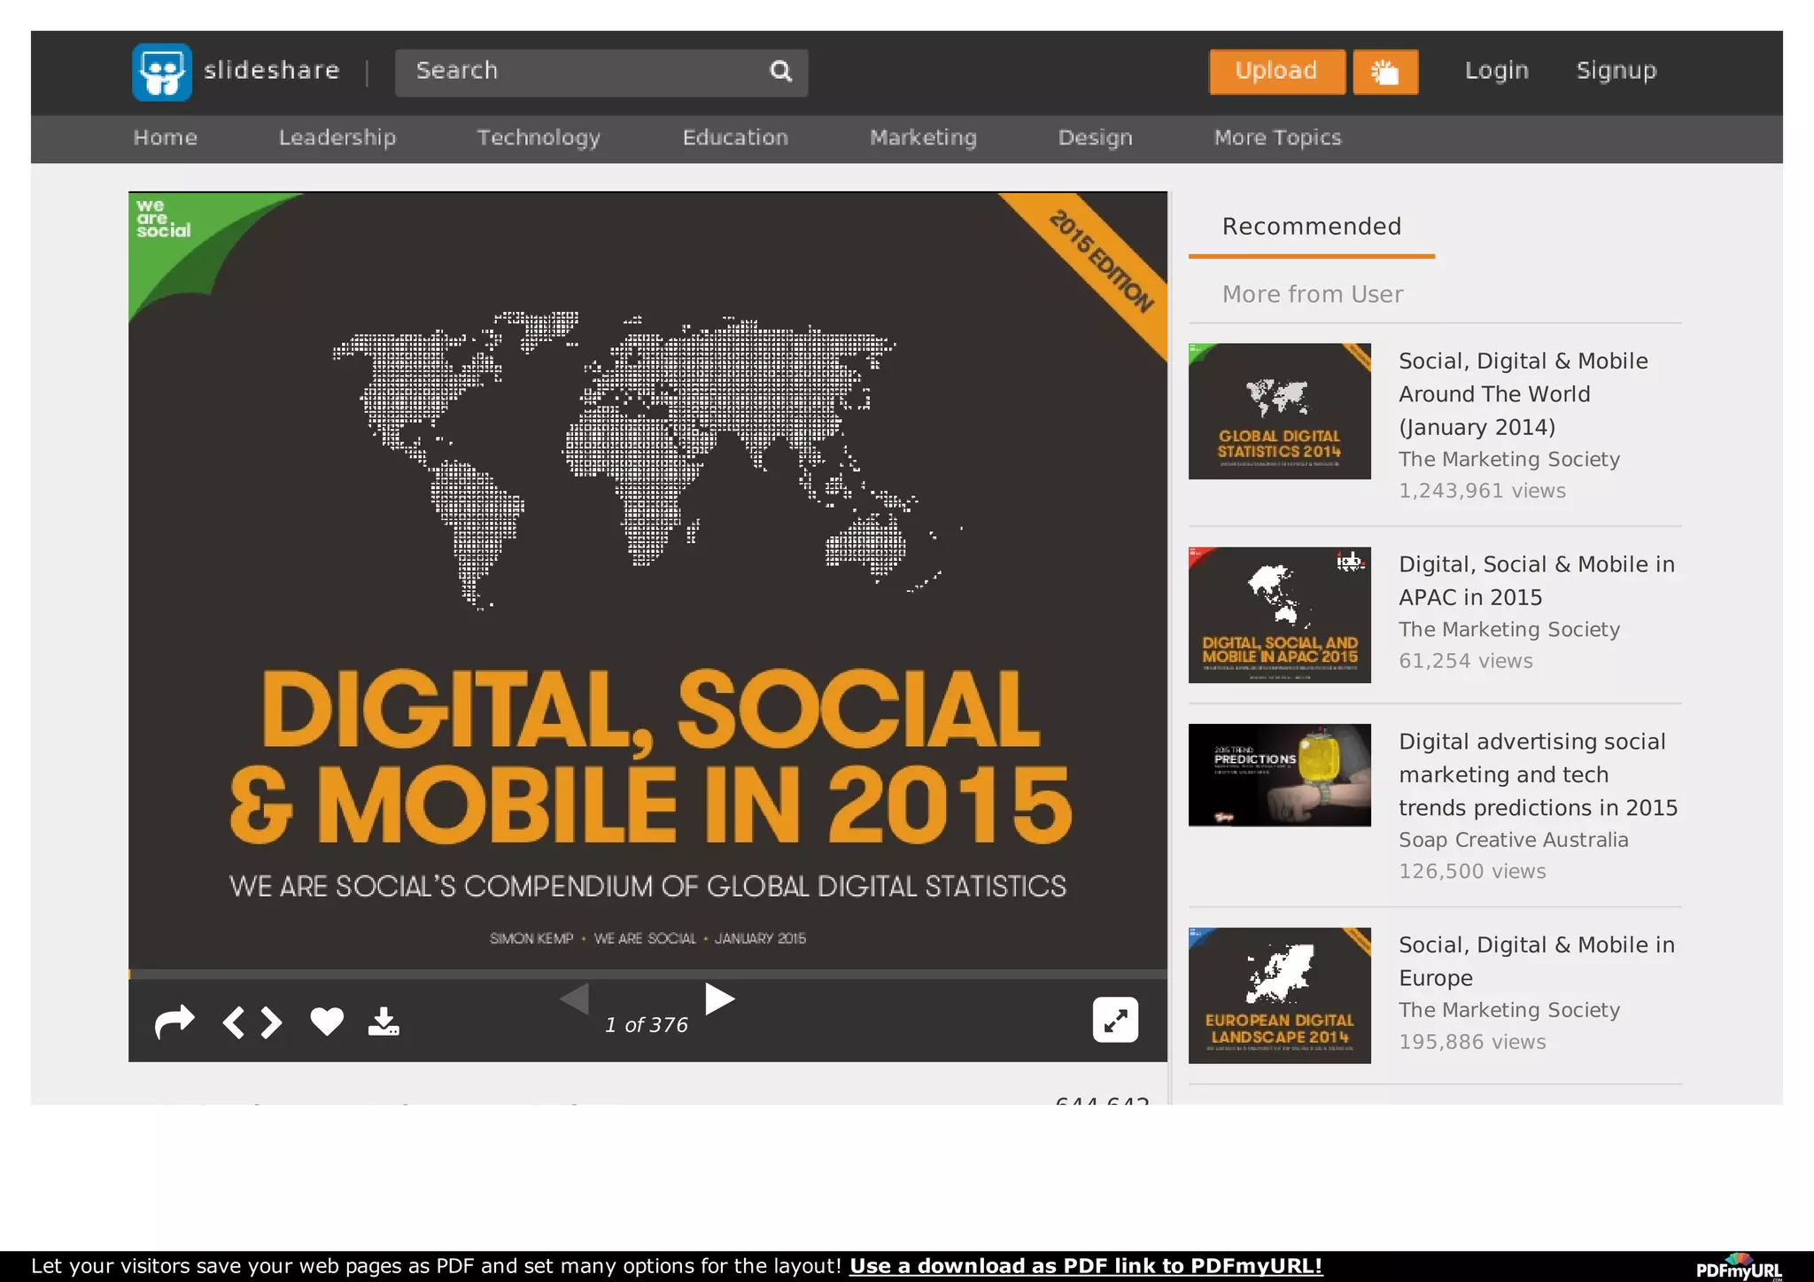The width and height of the screenshot is (1814, 1282).
Task: Click the '61,254 views' text
Action: point(1466,661)
